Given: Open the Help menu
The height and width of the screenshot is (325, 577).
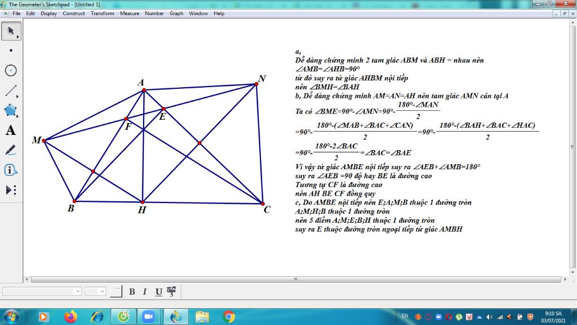Looking at the screenshot, I should (219, 13).
